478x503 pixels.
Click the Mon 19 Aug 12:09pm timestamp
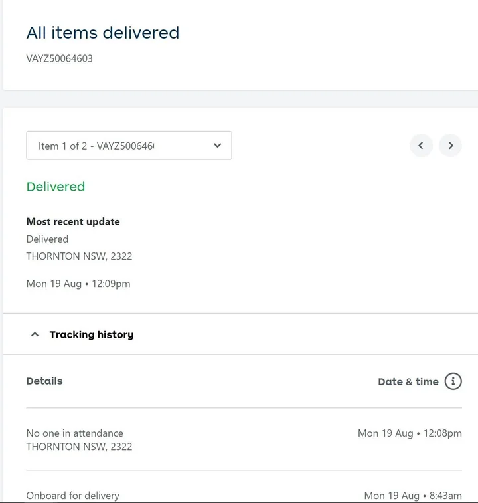[78, 284]
